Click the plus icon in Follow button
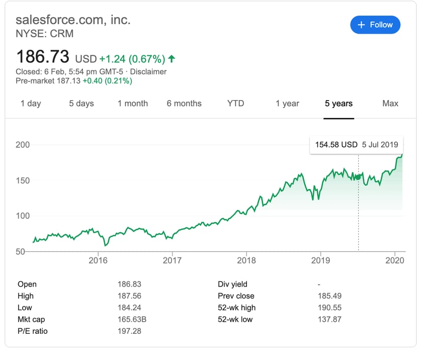Viewport: 424px width, 352px height. pyautogui.click(x=361, y=25)
